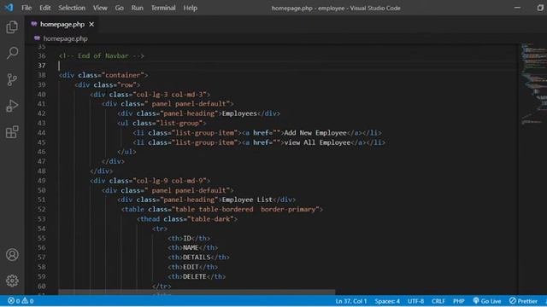Click the 'Employees' heading text on line 42
The image size is (547, 307).
click(x=239, y=113)
